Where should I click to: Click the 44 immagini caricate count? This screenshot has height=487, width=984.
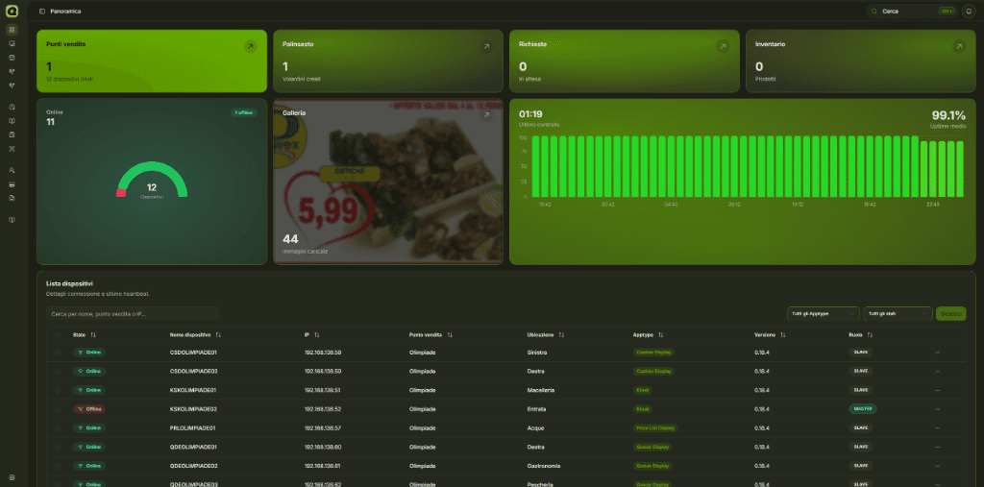click(290, 239)
